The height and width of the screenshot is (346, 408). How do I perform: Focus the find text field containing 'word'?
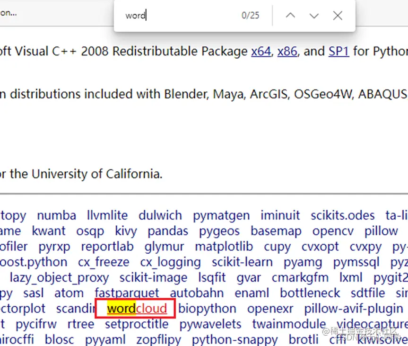click(x=180, y=15)
